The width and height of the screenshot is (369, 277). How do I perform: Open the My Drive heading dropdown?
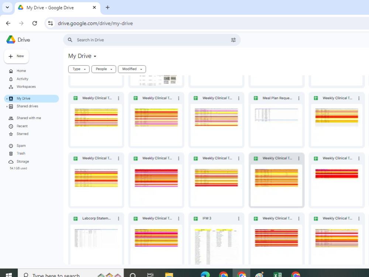pyautogui.click(x=82, y=56)
